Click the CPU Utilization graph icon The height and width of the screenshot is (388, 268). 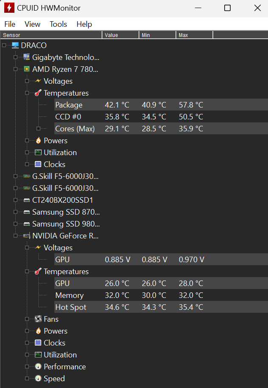(38, 153)
